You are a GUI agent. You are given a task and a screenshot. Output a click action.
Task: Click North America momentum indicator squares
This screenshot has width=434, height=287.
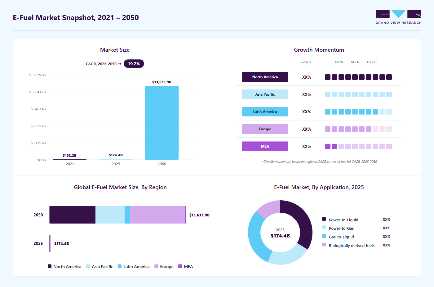click(358, 77)
